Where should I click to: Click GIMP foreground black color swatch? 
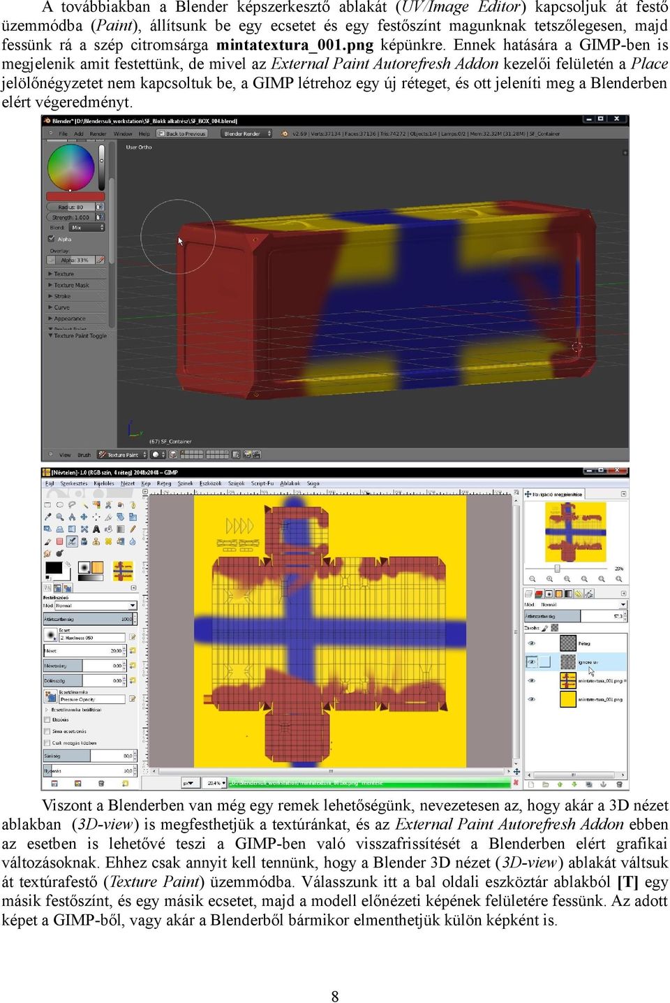(54, 568)
